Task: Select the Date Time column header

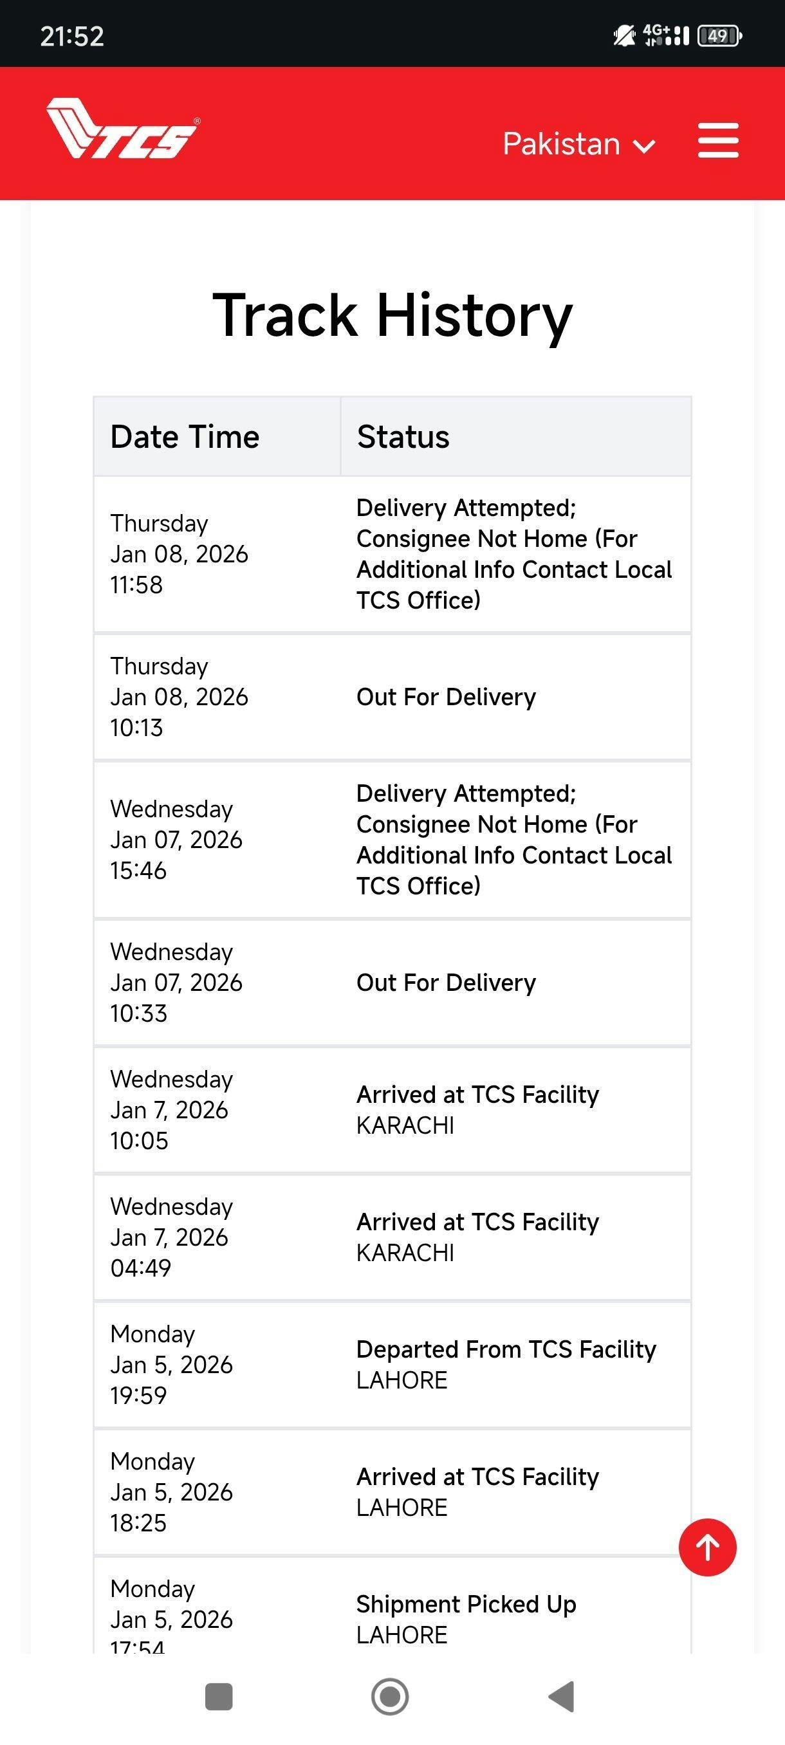Action: pyautogui.click(x=185, y=437)
